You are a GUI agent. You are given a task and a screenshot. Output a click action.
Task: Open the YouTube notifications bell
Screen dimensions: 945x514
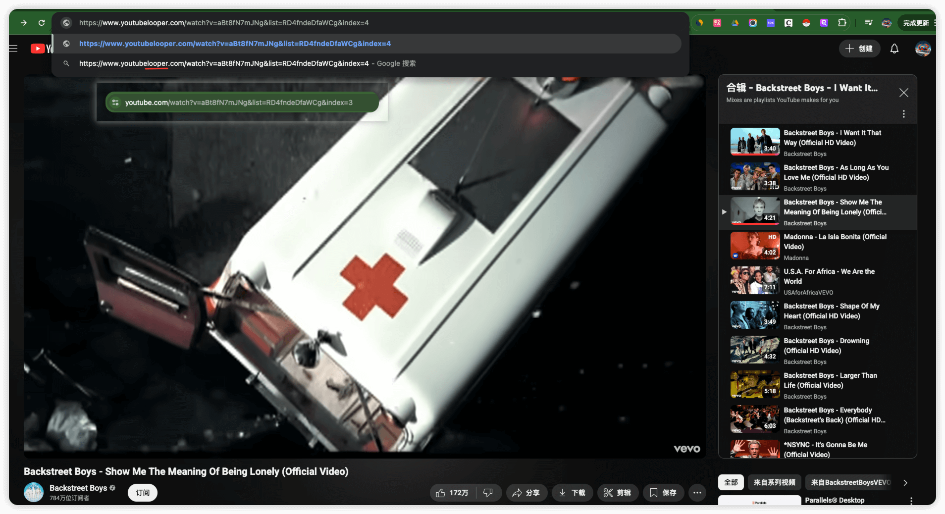(x=894, y=49)
